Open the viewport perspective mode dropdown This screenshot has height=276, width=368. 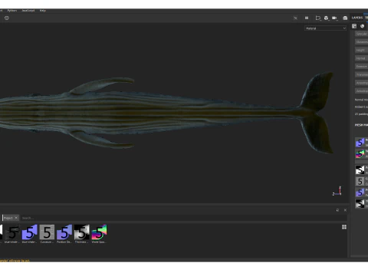pyautogui.click(x=318, y=18)
